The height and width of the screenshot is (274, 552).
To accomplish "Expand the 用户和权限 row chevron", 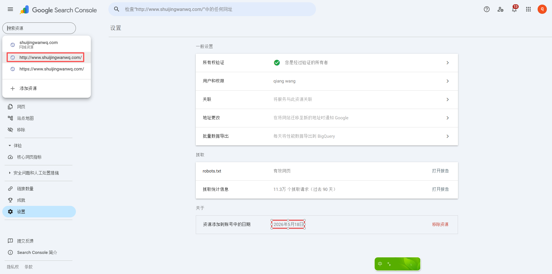I will pos(448,81).
